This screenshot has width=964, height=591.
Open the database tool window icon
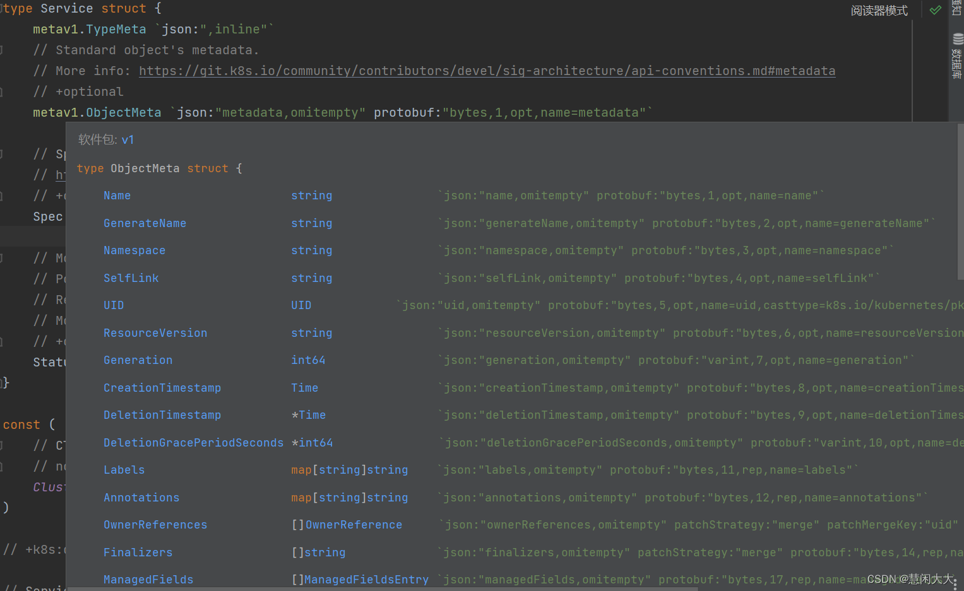pyautogui.click(x=958, y=39)
